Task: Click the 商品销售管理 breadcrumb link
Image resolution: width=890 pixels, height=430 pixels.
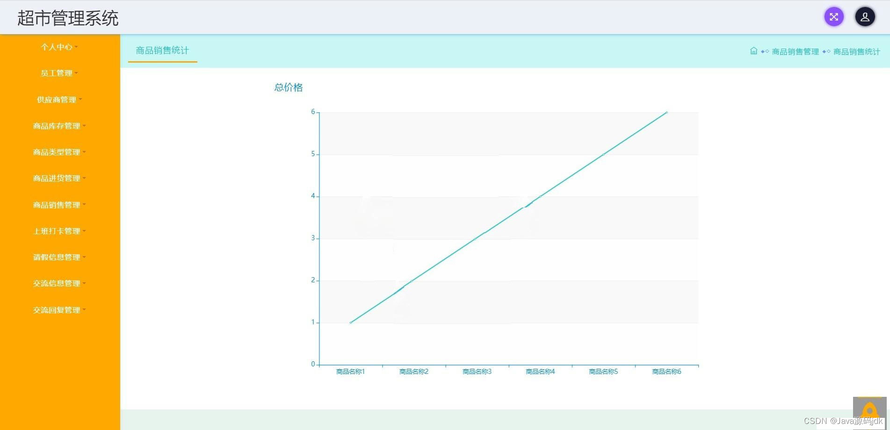Action: [795, 51]
